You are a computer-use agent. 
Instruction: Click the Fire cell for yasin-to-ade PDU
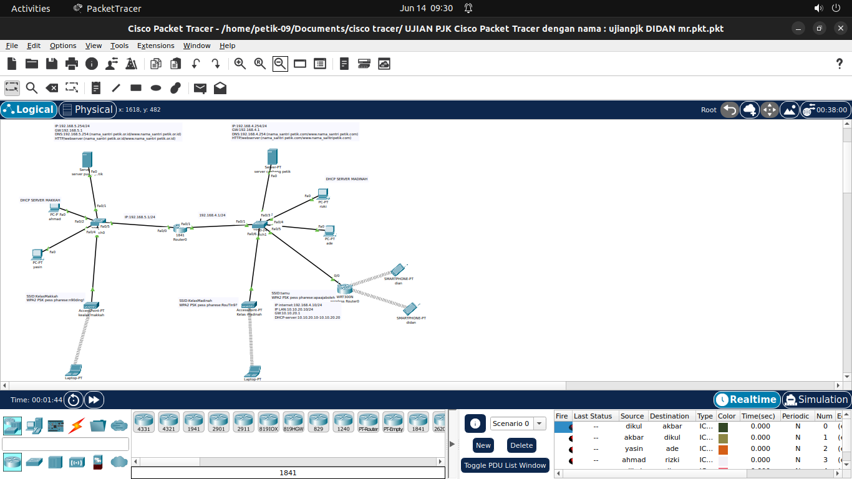coord(563,449)
